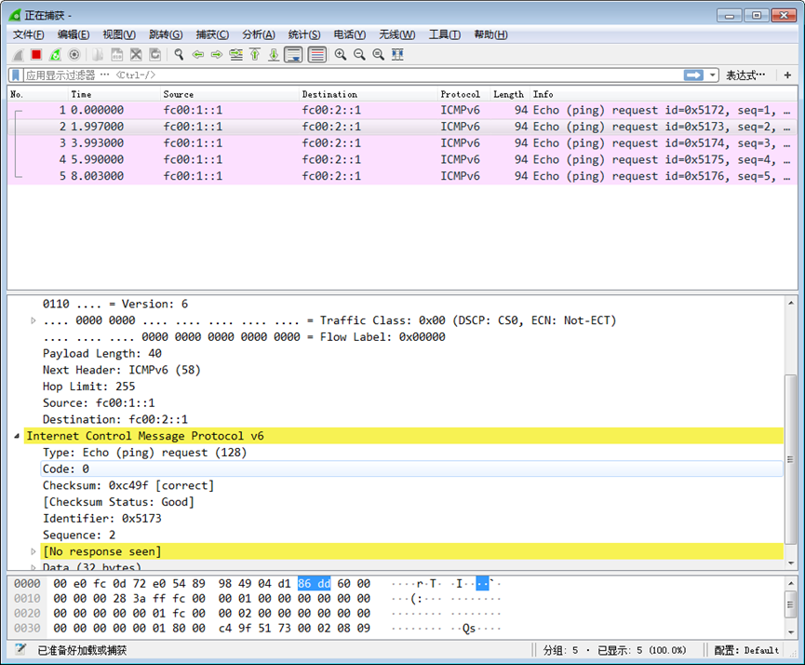Click the display filter input field

[354, 75]
